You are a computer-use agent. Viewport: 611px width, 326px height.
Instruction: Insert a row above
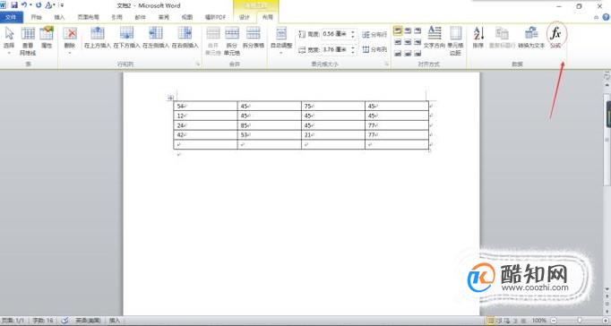pos(98,38)
